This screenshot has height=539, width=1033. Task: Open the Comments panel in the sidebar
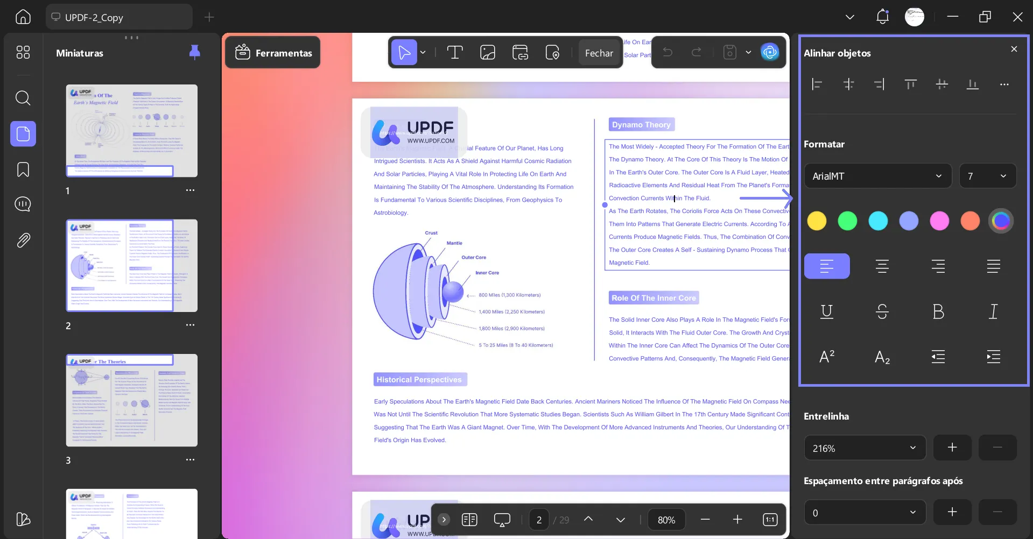click(23, 204)
